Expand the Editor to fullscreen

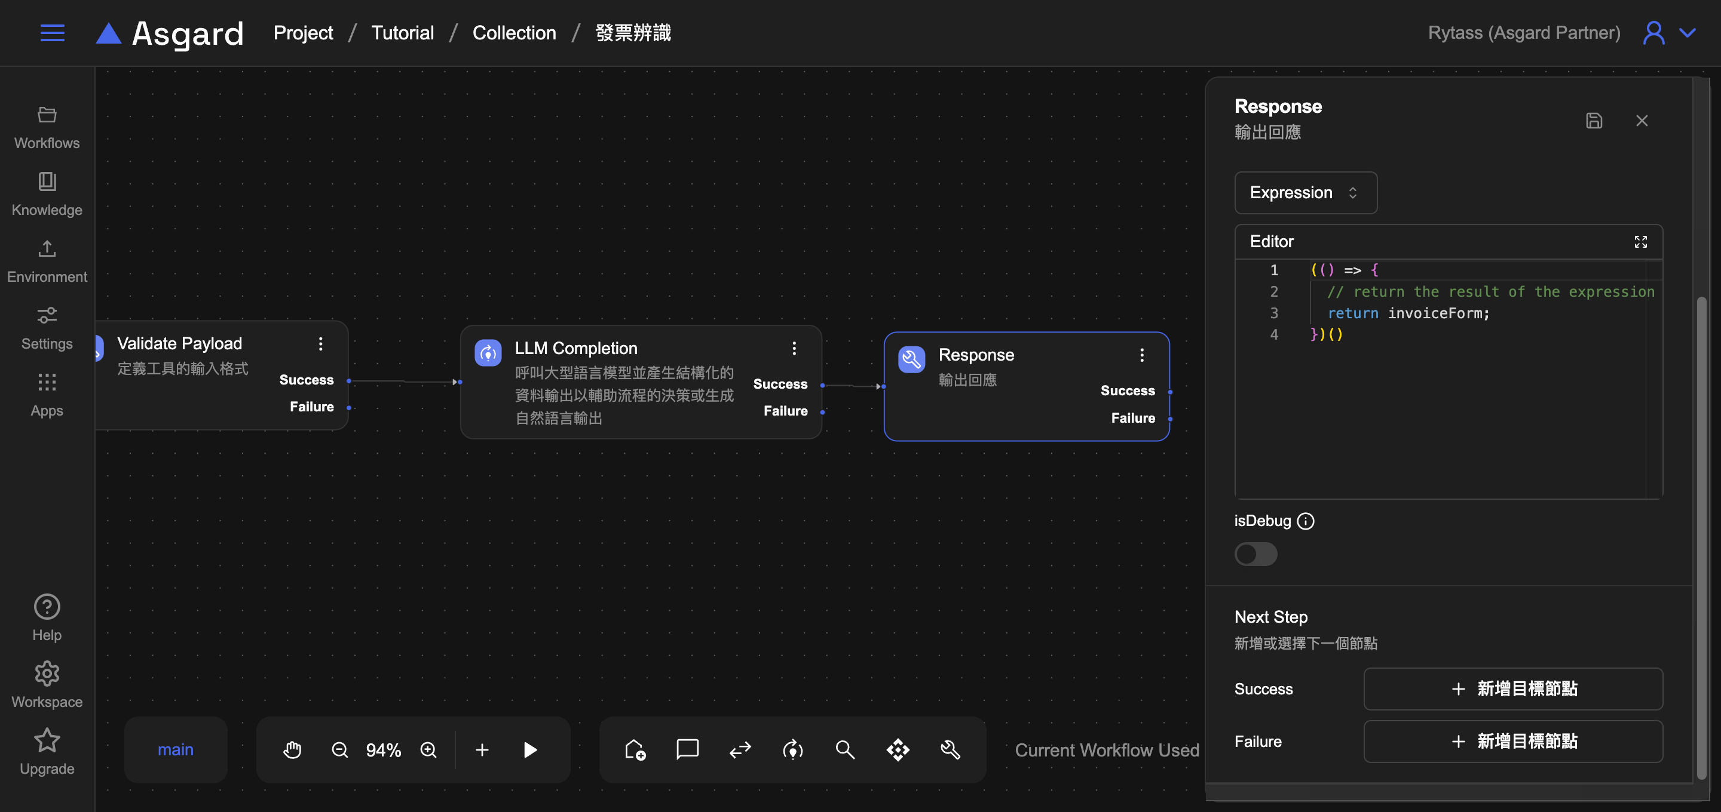pyautogui.click(x=1640, y=242)
